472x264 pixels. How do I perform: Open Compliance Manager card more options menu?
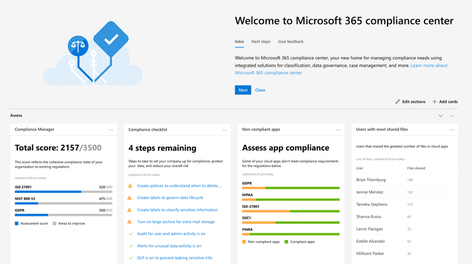pos(111,130)
